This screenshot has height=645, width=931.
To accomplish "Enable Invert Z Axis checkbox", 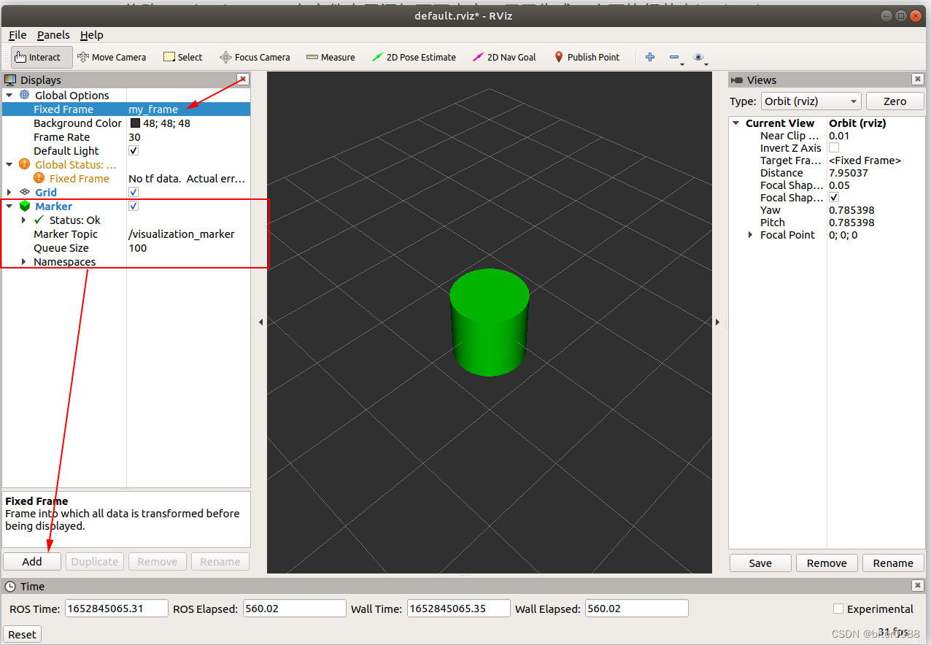I will coord(834,147).
